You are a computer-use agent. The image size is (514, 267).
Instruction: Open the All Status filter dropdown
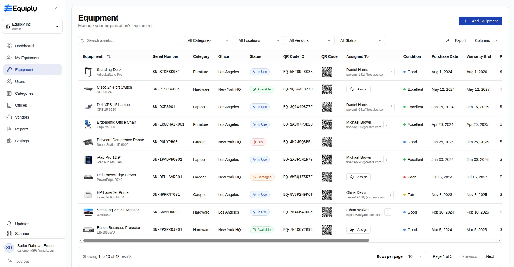point(361,40)
